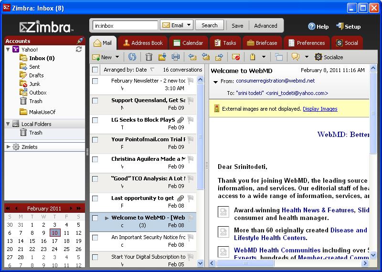Toggle sort order on Arranged by: Date
Viewport: 382px width, 272px height.
[x=129, y=70]
